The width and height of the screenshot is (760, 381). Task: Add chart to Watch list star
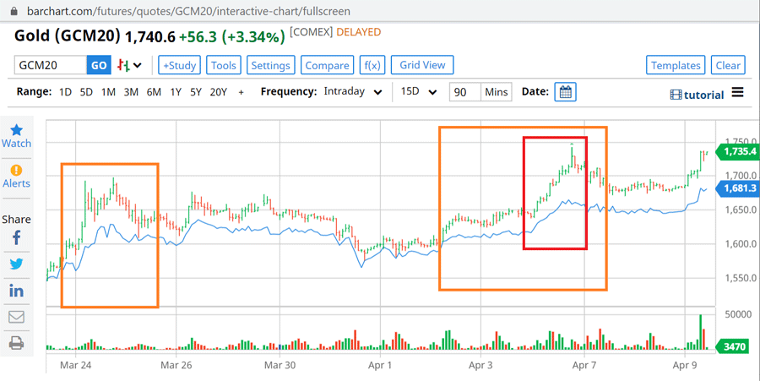tap(16, 131)
